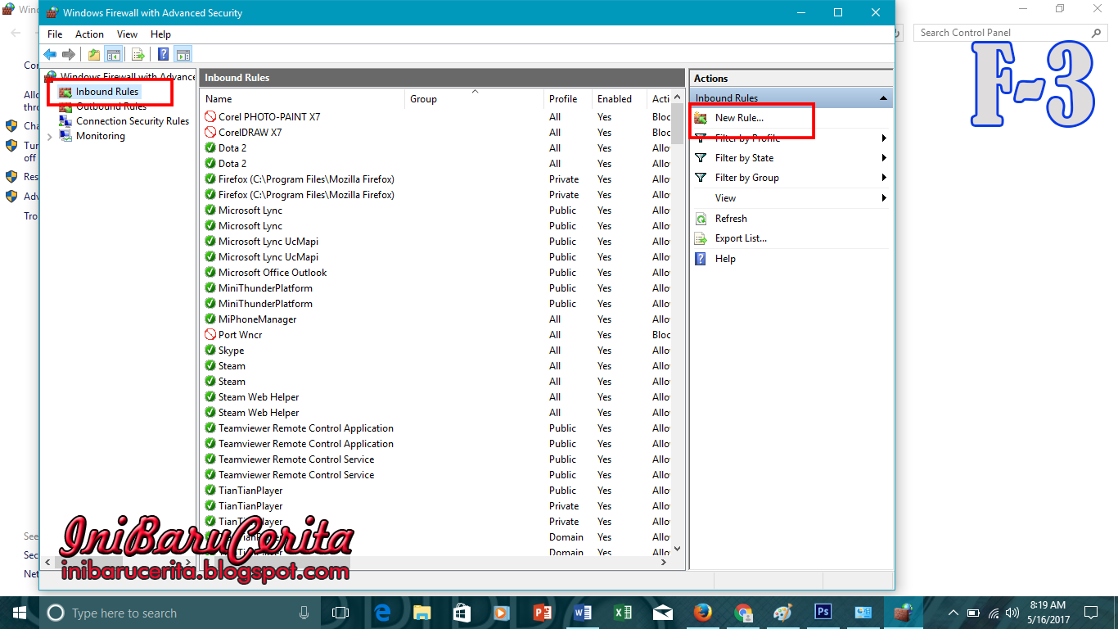Open the Action menu

click(x=89, y=34)
